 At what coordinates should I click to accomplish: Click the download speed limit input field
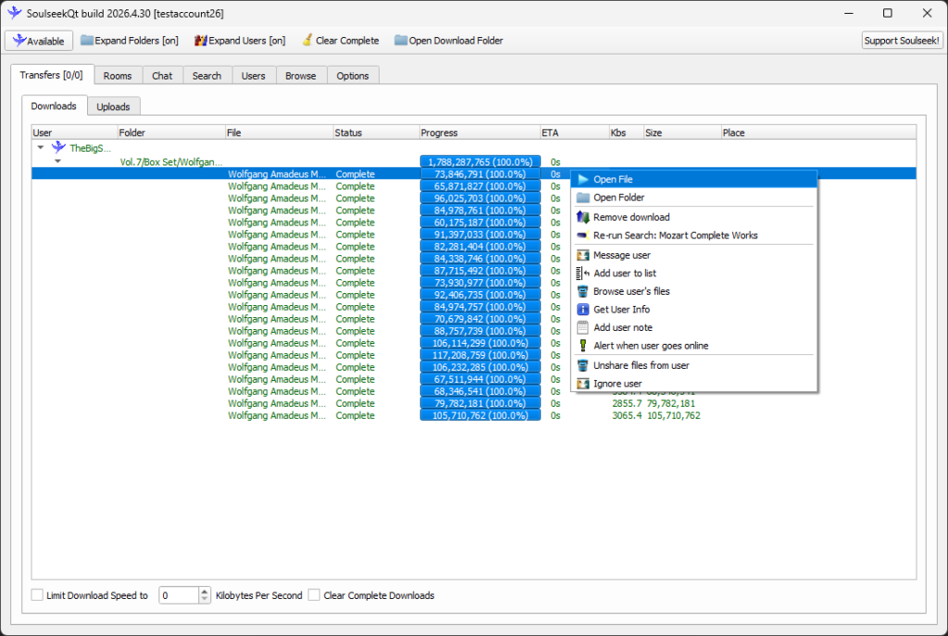coord(179,595)
